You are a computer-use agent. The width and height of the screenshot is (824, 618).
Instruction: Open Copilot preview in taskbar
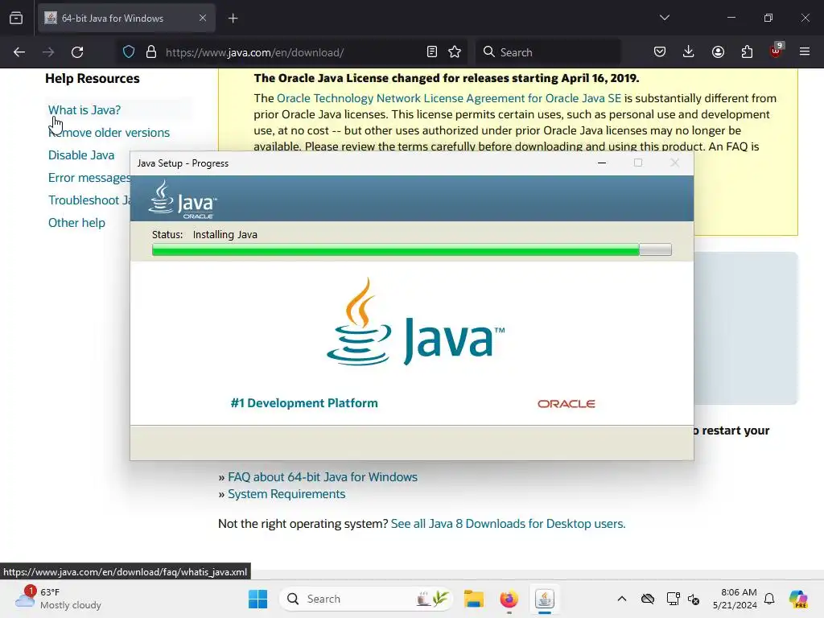click(x=798, y=599)
